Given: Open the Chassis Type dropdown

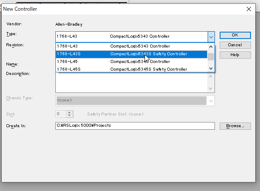Looking at the screenshot, I should [211, 101].
